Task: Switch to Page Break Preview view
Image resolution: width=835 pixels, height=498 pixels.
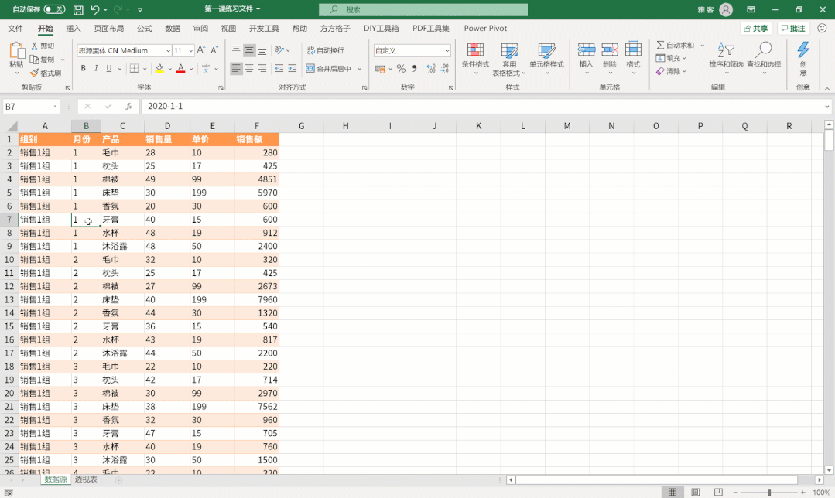Action: click(x=718, y=492)
